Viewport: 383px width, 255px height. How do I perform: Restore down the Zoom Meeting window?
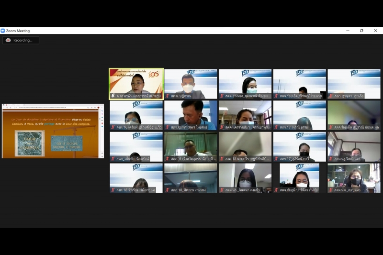361,31
